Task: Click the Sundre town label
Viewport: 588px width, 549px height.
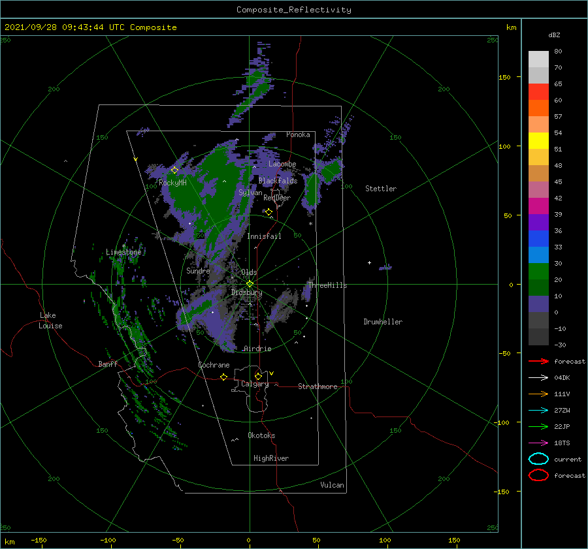Action: (x=198, y=270)
